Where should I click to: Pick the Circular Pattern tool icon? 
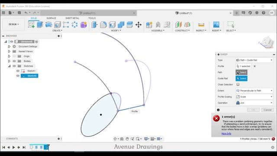click(74, 25)
